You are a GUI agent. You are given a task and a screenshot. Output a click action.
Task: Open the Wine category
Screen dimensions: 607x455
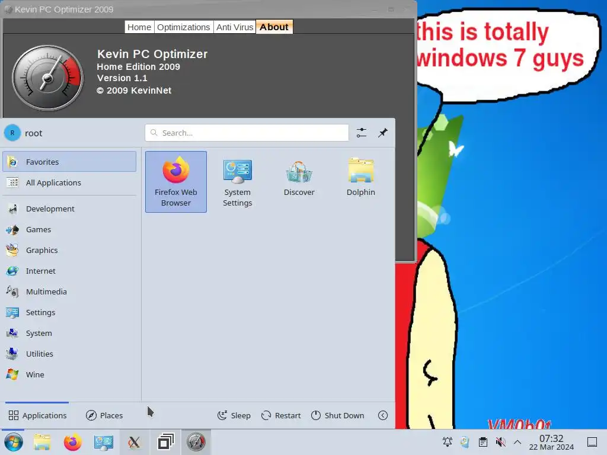tap(69, 374)
